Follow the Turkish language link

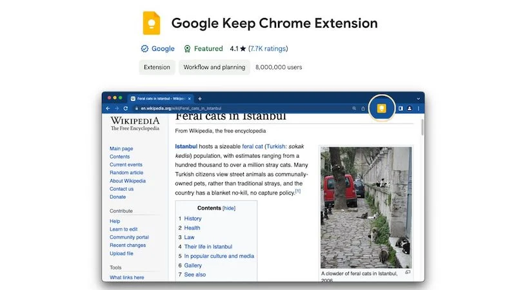(276, 146)
